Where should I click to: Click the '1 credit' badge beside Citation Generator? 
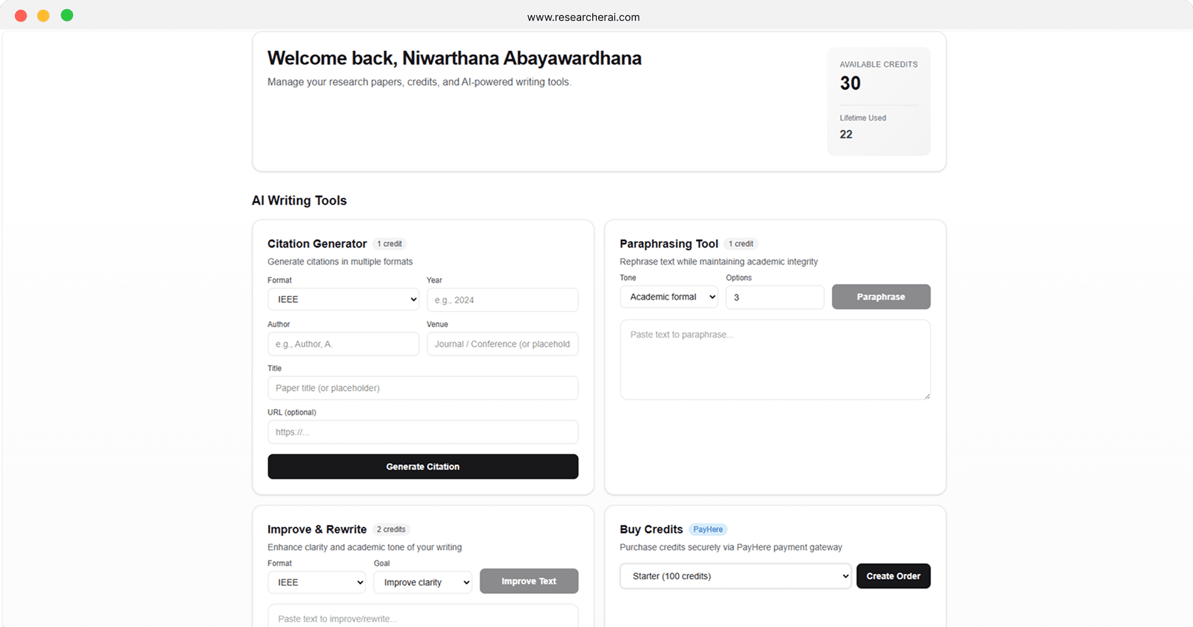tap(390, 244)
